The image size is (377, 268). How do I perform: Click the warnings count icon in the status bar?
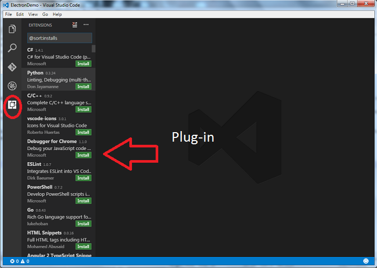click(x=23, y=261)
